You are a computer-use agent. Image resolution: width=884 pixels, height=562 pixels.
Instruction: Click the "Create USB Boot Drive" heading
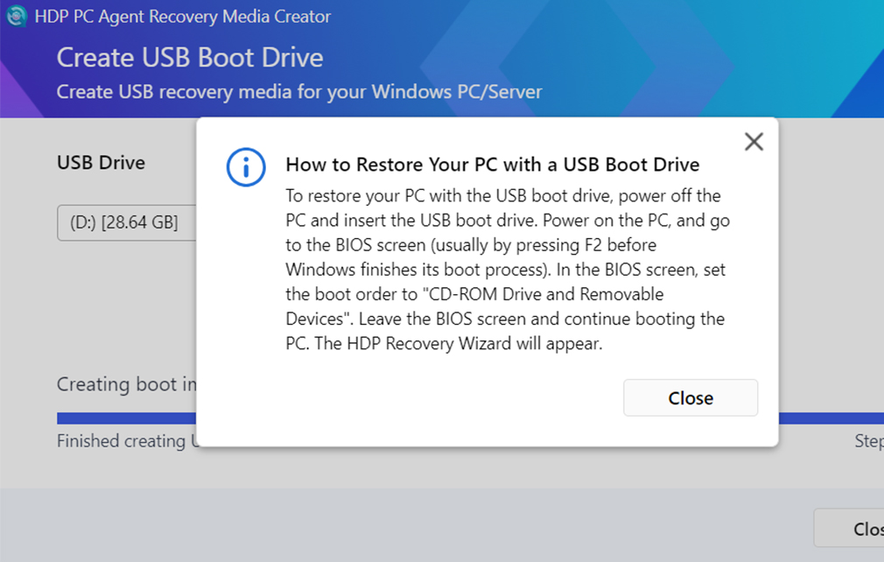tap(190, 59)
